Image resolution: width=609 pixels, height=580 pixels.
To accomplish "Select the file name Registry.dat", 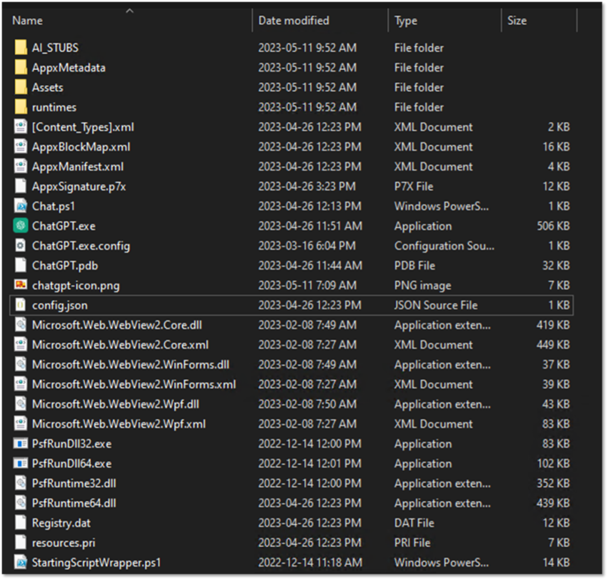I will click(61, 523).
